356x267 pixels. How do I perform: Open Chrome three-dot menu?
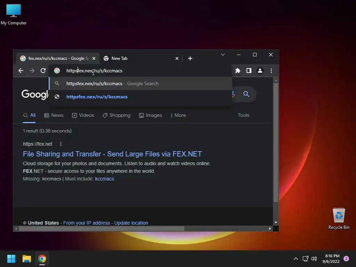pos(271,71)
